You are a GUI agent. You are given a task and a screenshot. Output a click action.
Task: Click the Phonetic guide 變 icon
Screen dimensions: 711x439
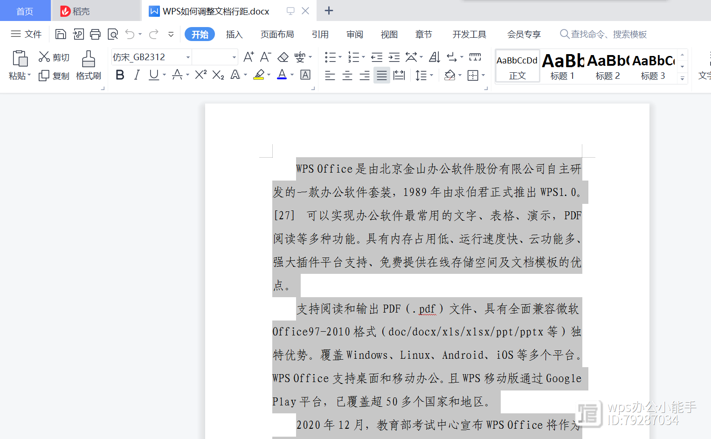point(300,57)
